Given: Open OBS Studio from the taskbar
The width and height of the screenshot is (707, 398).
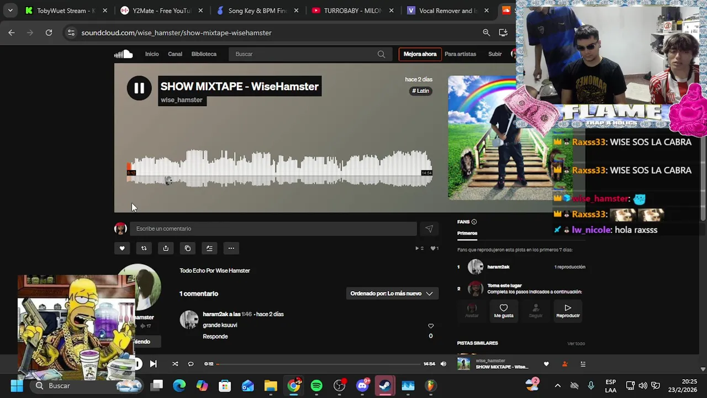Looking at the screenshot, I should click(339, 386).
